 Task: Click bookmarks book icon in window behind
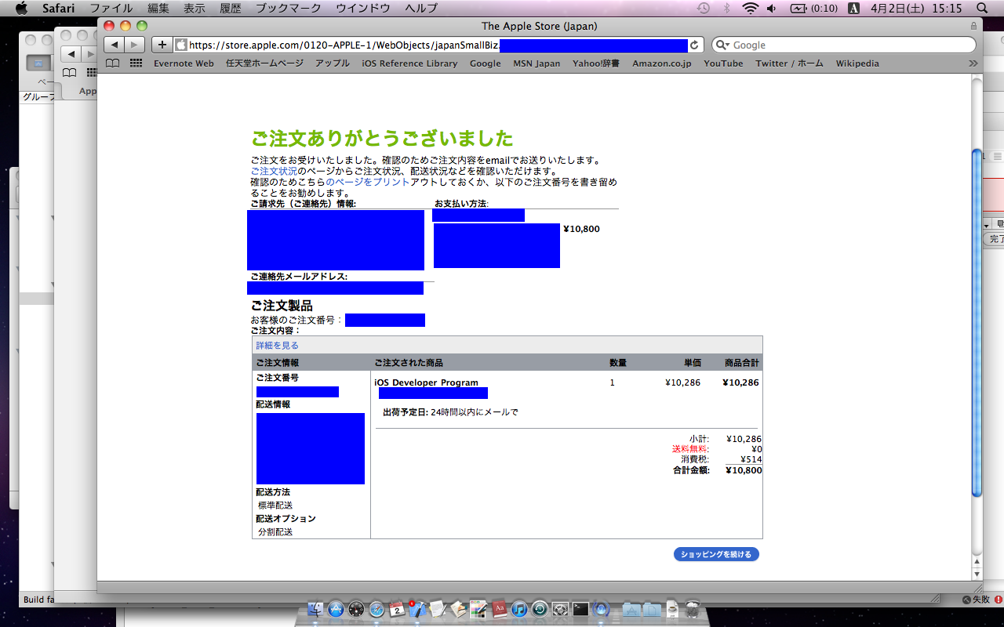pyautogui.click(x=70, y=73)
